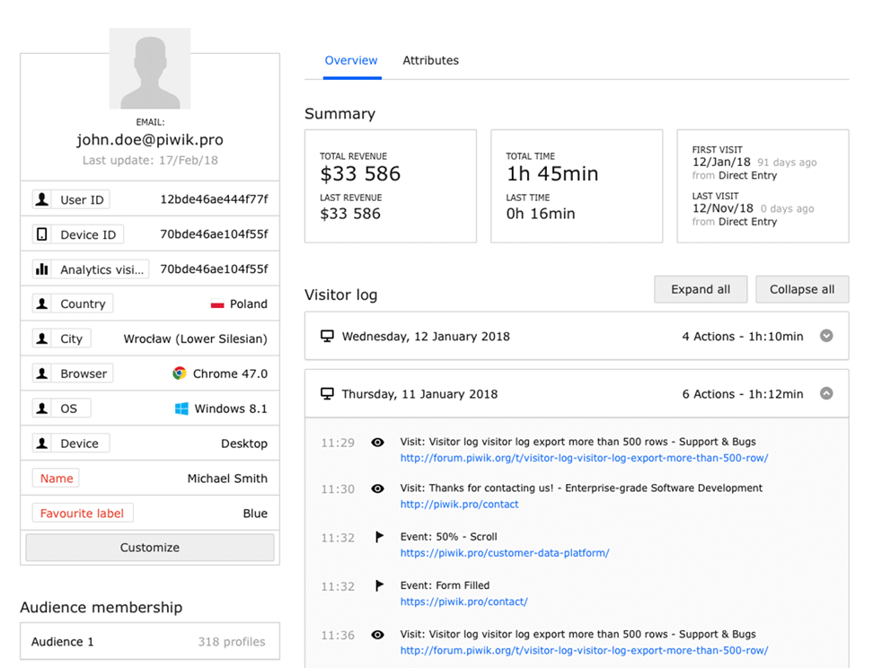Click the Chrome browser icon

tap(180, 374)
